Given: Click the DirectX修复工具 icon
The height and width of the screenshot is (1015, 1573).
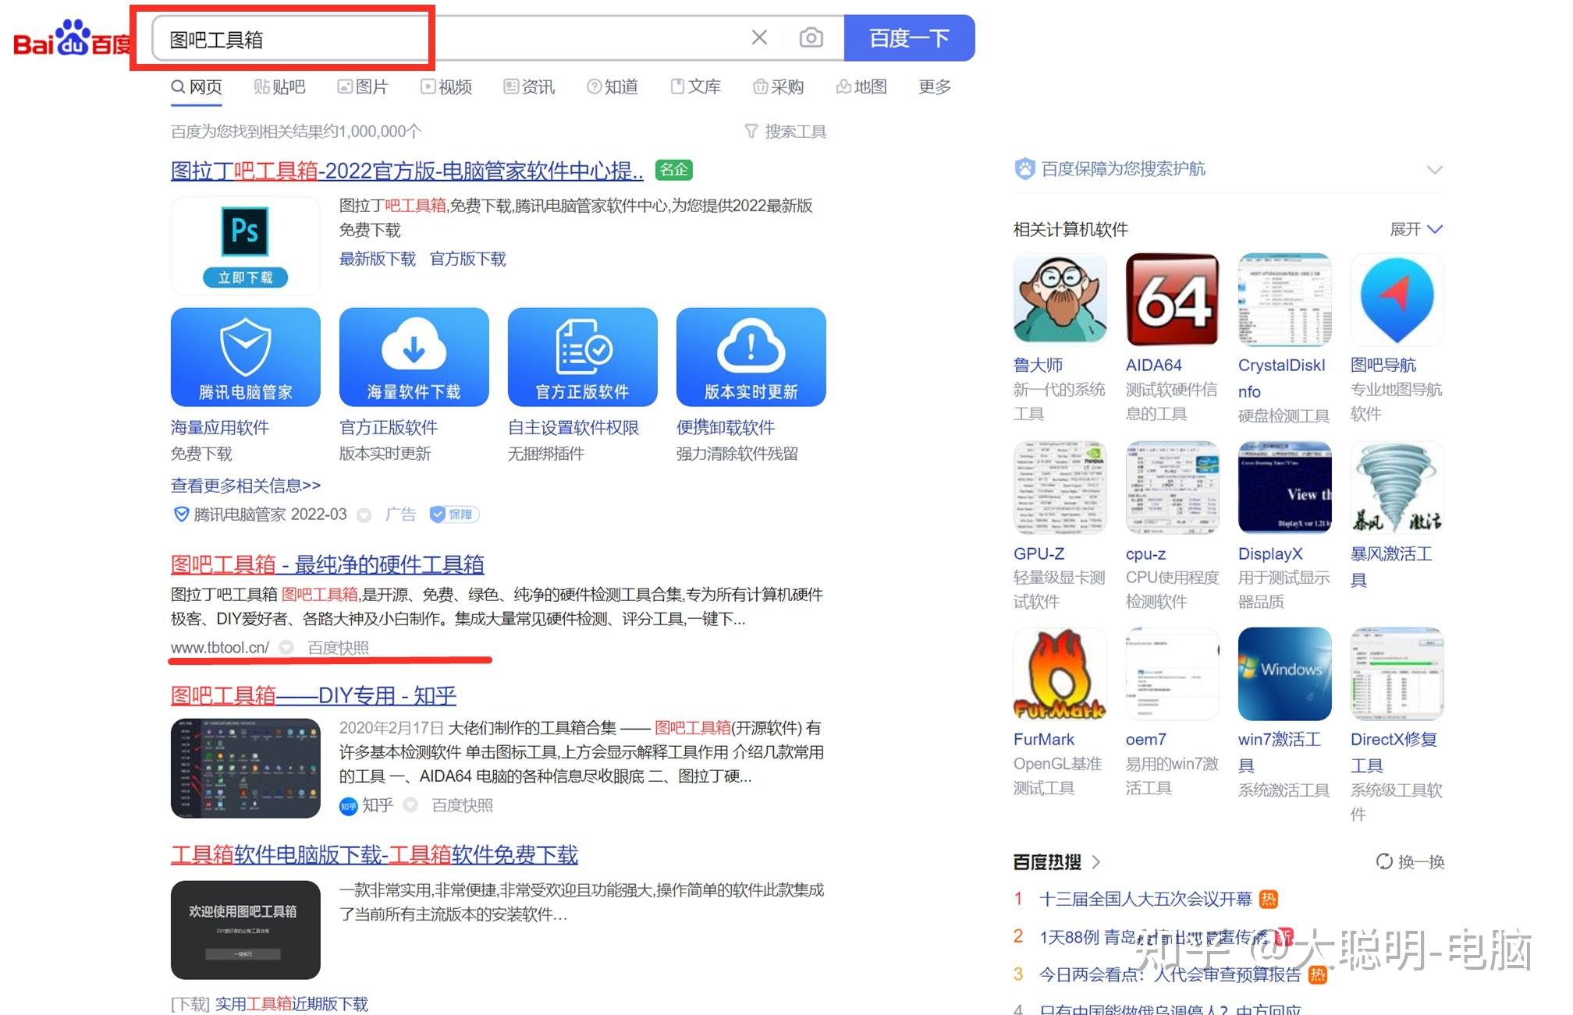Looking at the screenshot, I should point(1397,674).
